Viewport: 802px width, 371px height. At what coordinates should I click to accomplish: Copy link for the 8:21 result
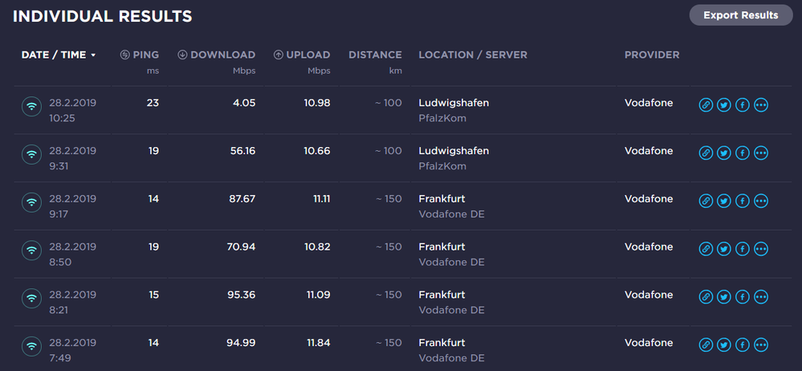click(706, 297)
